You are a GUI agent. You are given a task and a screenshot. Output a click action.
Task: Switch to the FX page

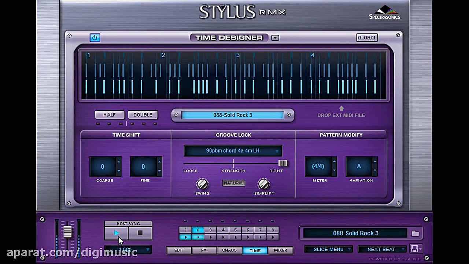click(204, 250)
